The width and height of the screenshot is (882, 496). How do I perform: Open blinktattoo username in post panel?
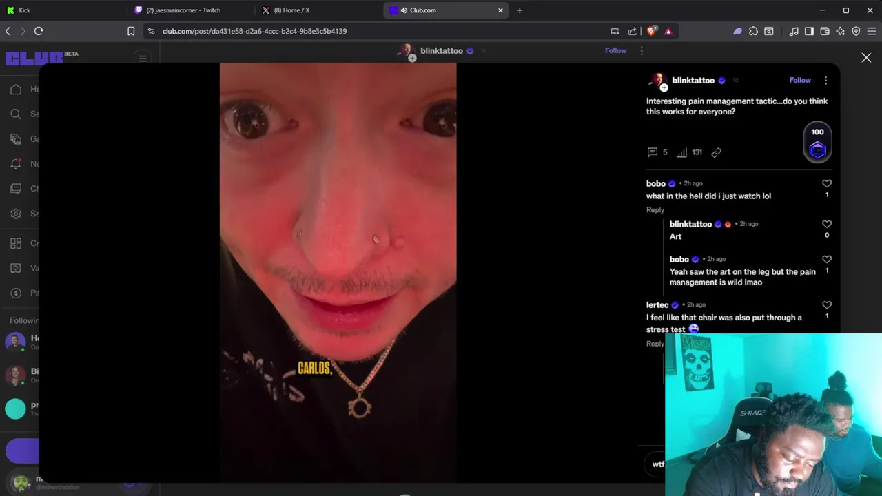coord(693,81)
